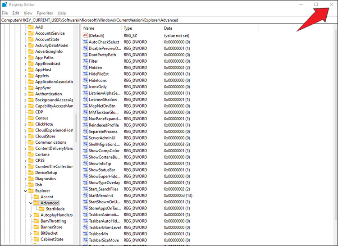This screenshot has width=338, height=246.
Task: Click the CDP folder icon
Action: tap(31, 112)
